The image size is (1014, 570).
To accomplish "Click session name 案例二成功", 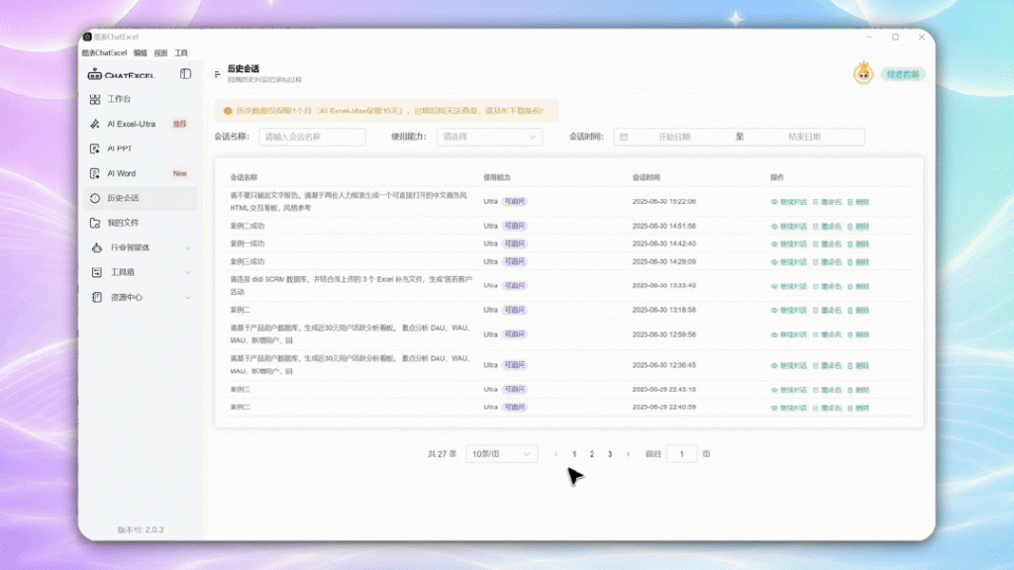I will pyautogui.click(x=248, y=227).
